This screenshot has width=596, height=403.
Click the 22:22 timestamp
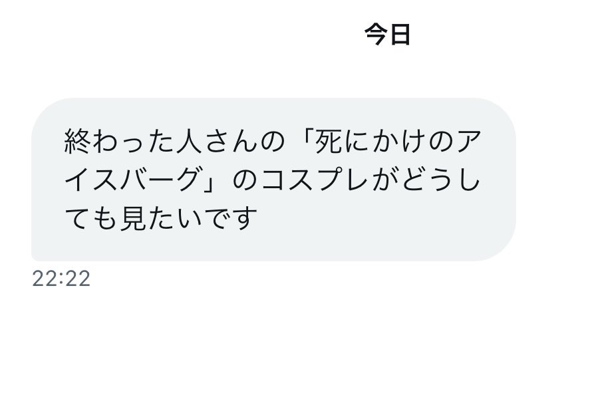61,279
